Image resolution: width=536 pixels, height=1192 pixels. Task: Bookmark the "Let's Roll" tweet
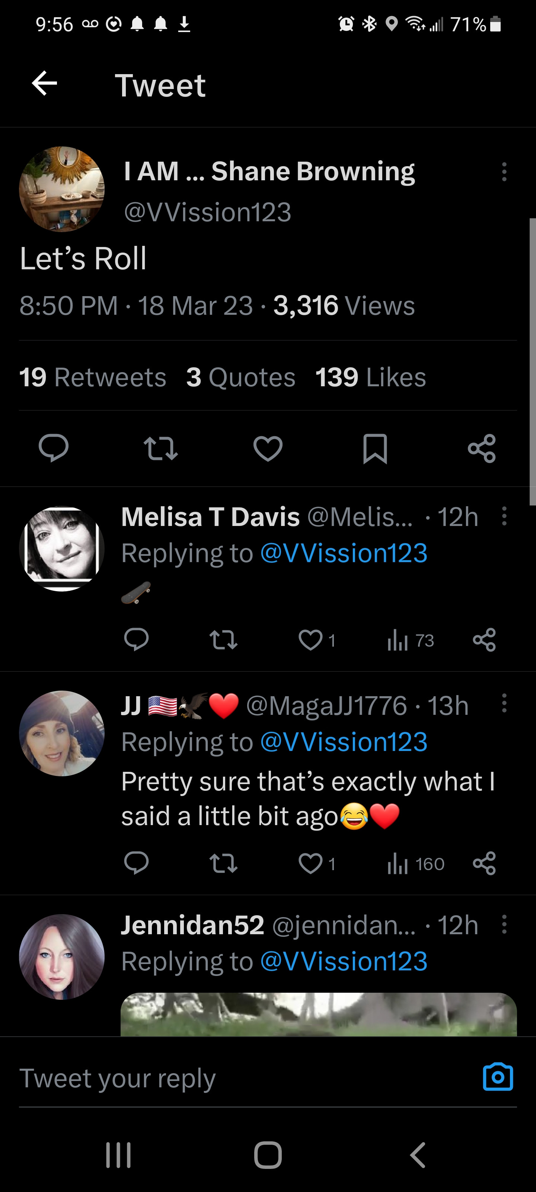coord(374,448)
